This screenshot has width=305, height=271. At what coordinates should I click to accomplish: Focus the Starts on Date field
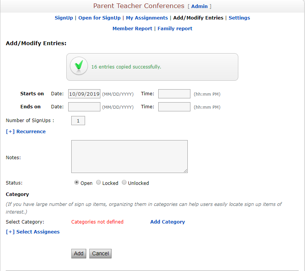point(84,94)
